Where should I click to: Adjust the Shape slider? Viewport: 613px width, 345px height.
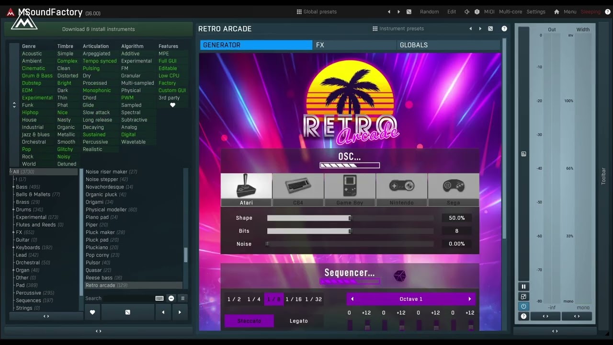[x=350, y=218]
